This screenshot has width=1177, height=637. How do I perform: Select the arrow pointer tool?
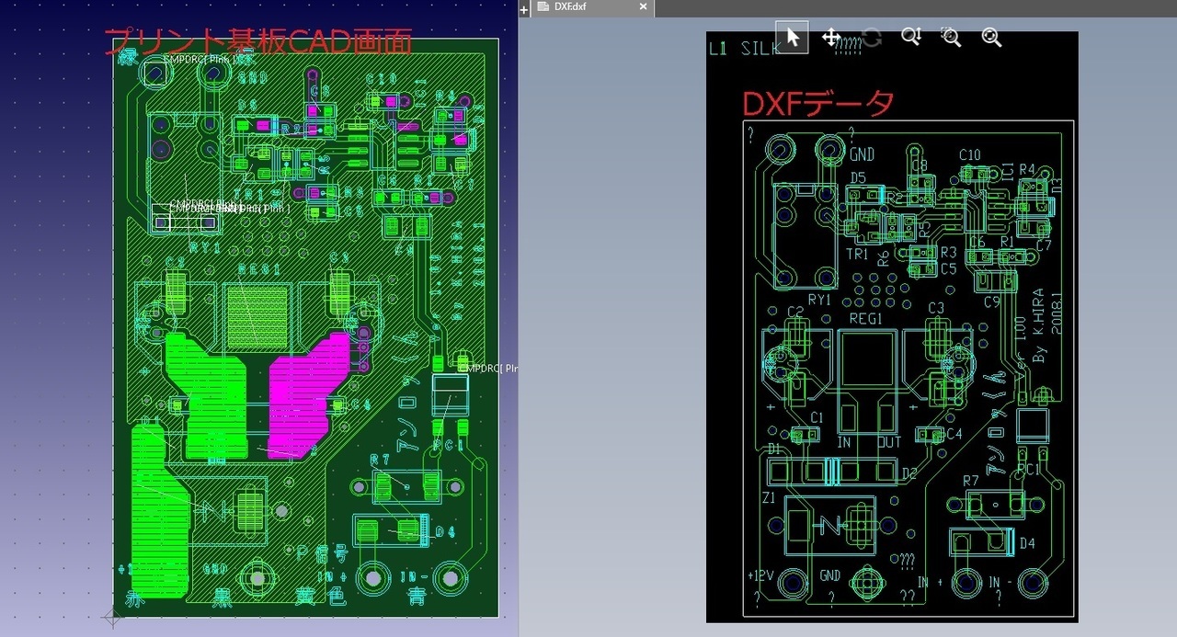click(x=792, y=37)
